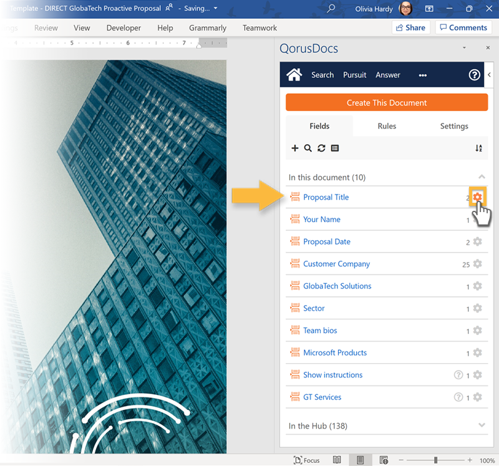Switch to the Rules tab
The height and width of the screenshot is (466, 499).
click(x=387, y=126)
